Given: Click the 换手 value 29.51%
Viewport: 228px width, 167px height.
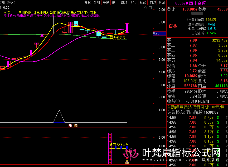Looking at the screenshot, I should click(191, 92).
